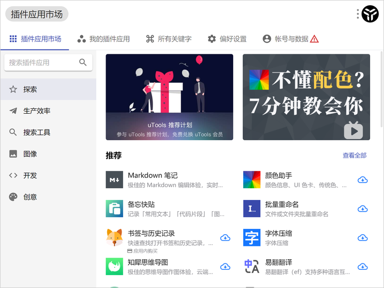Click the video play icon on the 配色 banner
Screen dimensions: 384x288
pos(354,131)
